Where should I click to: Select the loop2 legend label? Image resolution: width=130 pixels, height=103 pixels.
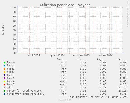pos(11,69)
